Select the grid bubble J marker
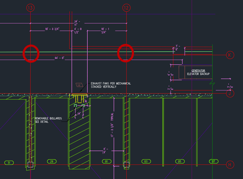Viewport: 243px width, 179px height. point(230,94)
